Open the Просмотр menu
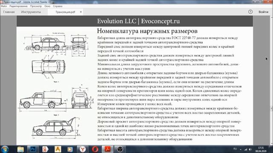 pyautogui.click(x=36, y=6)
